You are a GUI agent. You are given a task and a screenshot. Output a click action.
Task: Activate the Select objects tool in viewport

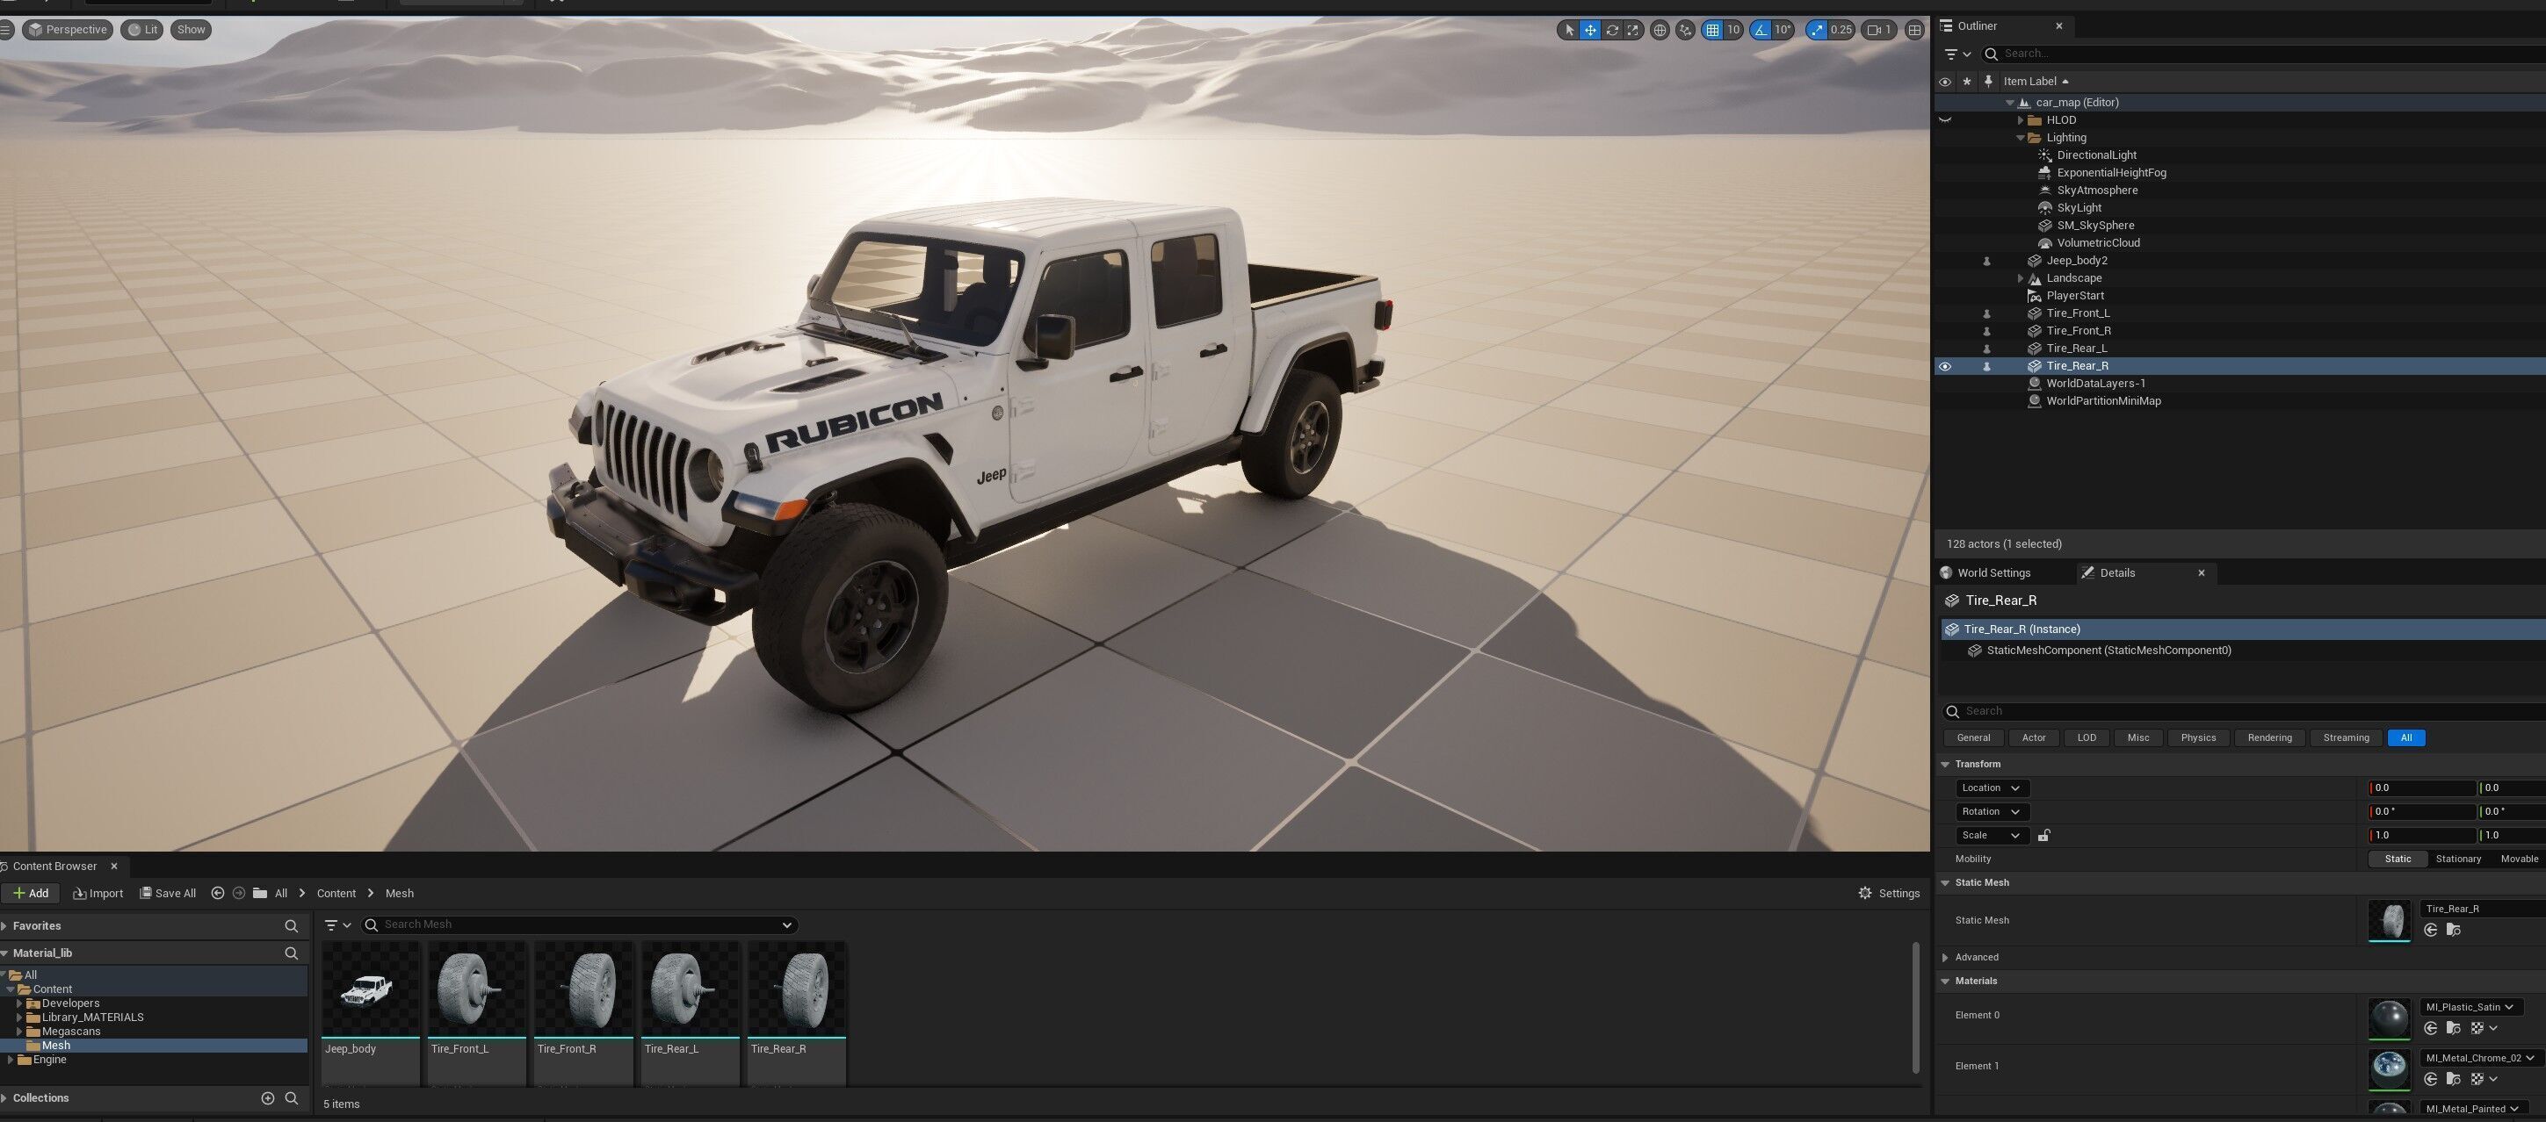[x=1568, y=30]
